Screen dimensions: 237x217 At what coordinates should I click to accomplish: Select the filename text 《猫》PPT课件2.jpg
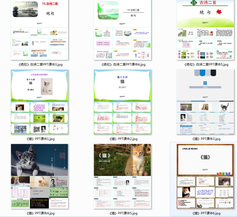point(122,139)
